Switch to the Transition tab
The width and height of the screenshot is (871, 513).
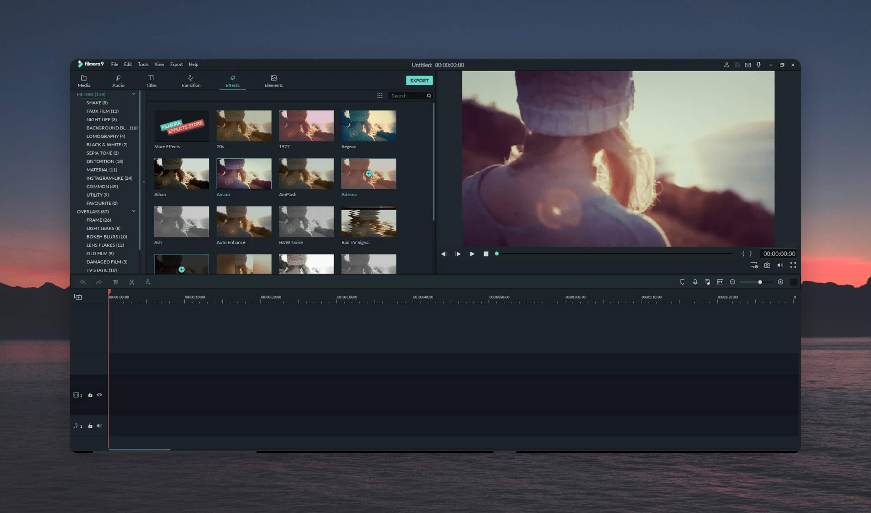pyautogui.click(x=191, y=82)
